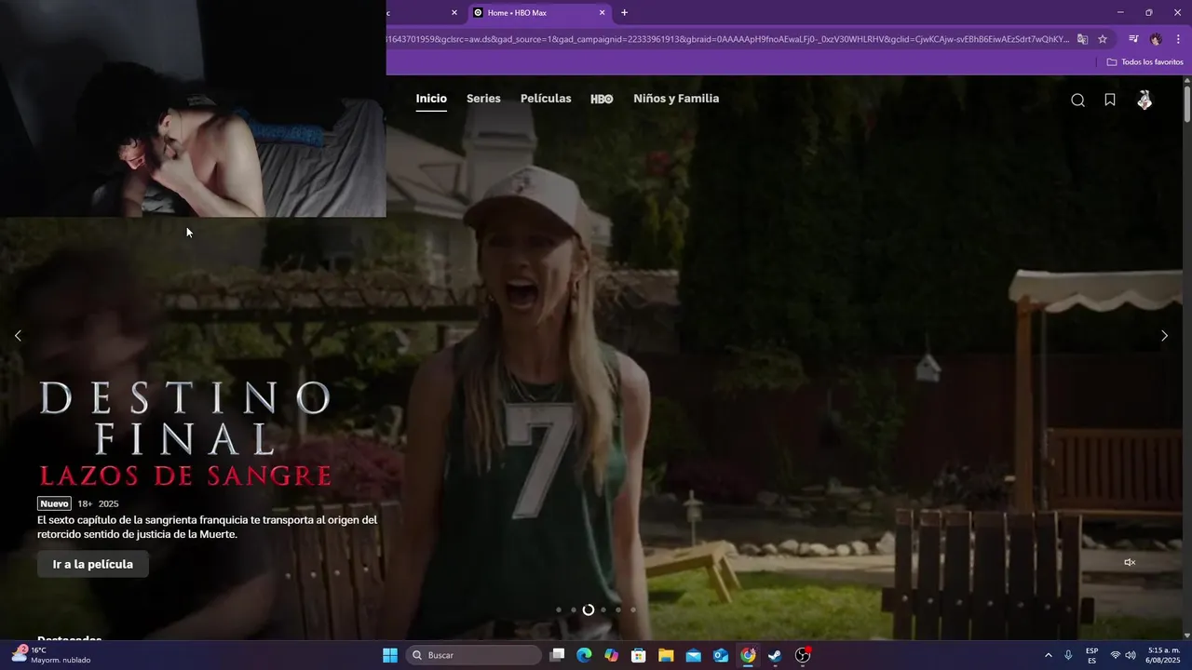Click the browser address bar URL

point(728,39)
